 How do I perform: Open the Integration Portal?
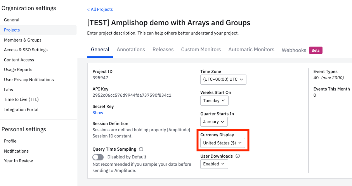[x=21, y=110]
